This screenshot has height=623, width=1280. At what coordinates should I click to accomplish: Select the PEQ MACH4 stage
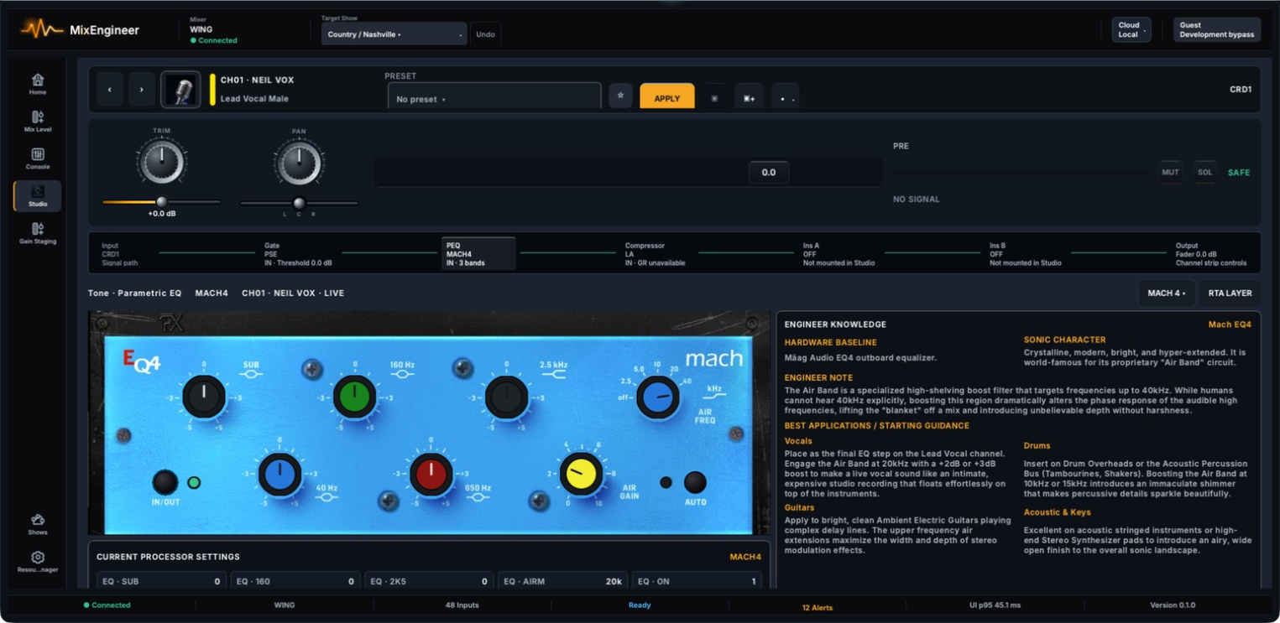478,254
